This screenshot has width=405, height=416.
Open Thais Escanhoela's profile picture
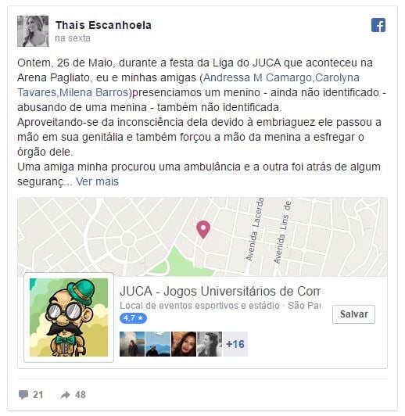click(33, 31)
